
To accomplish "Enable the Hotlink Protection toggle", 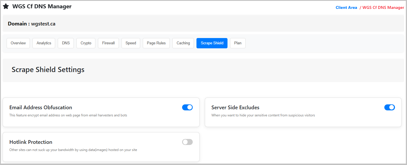I will pyautogui.click(x=187, y=142).
